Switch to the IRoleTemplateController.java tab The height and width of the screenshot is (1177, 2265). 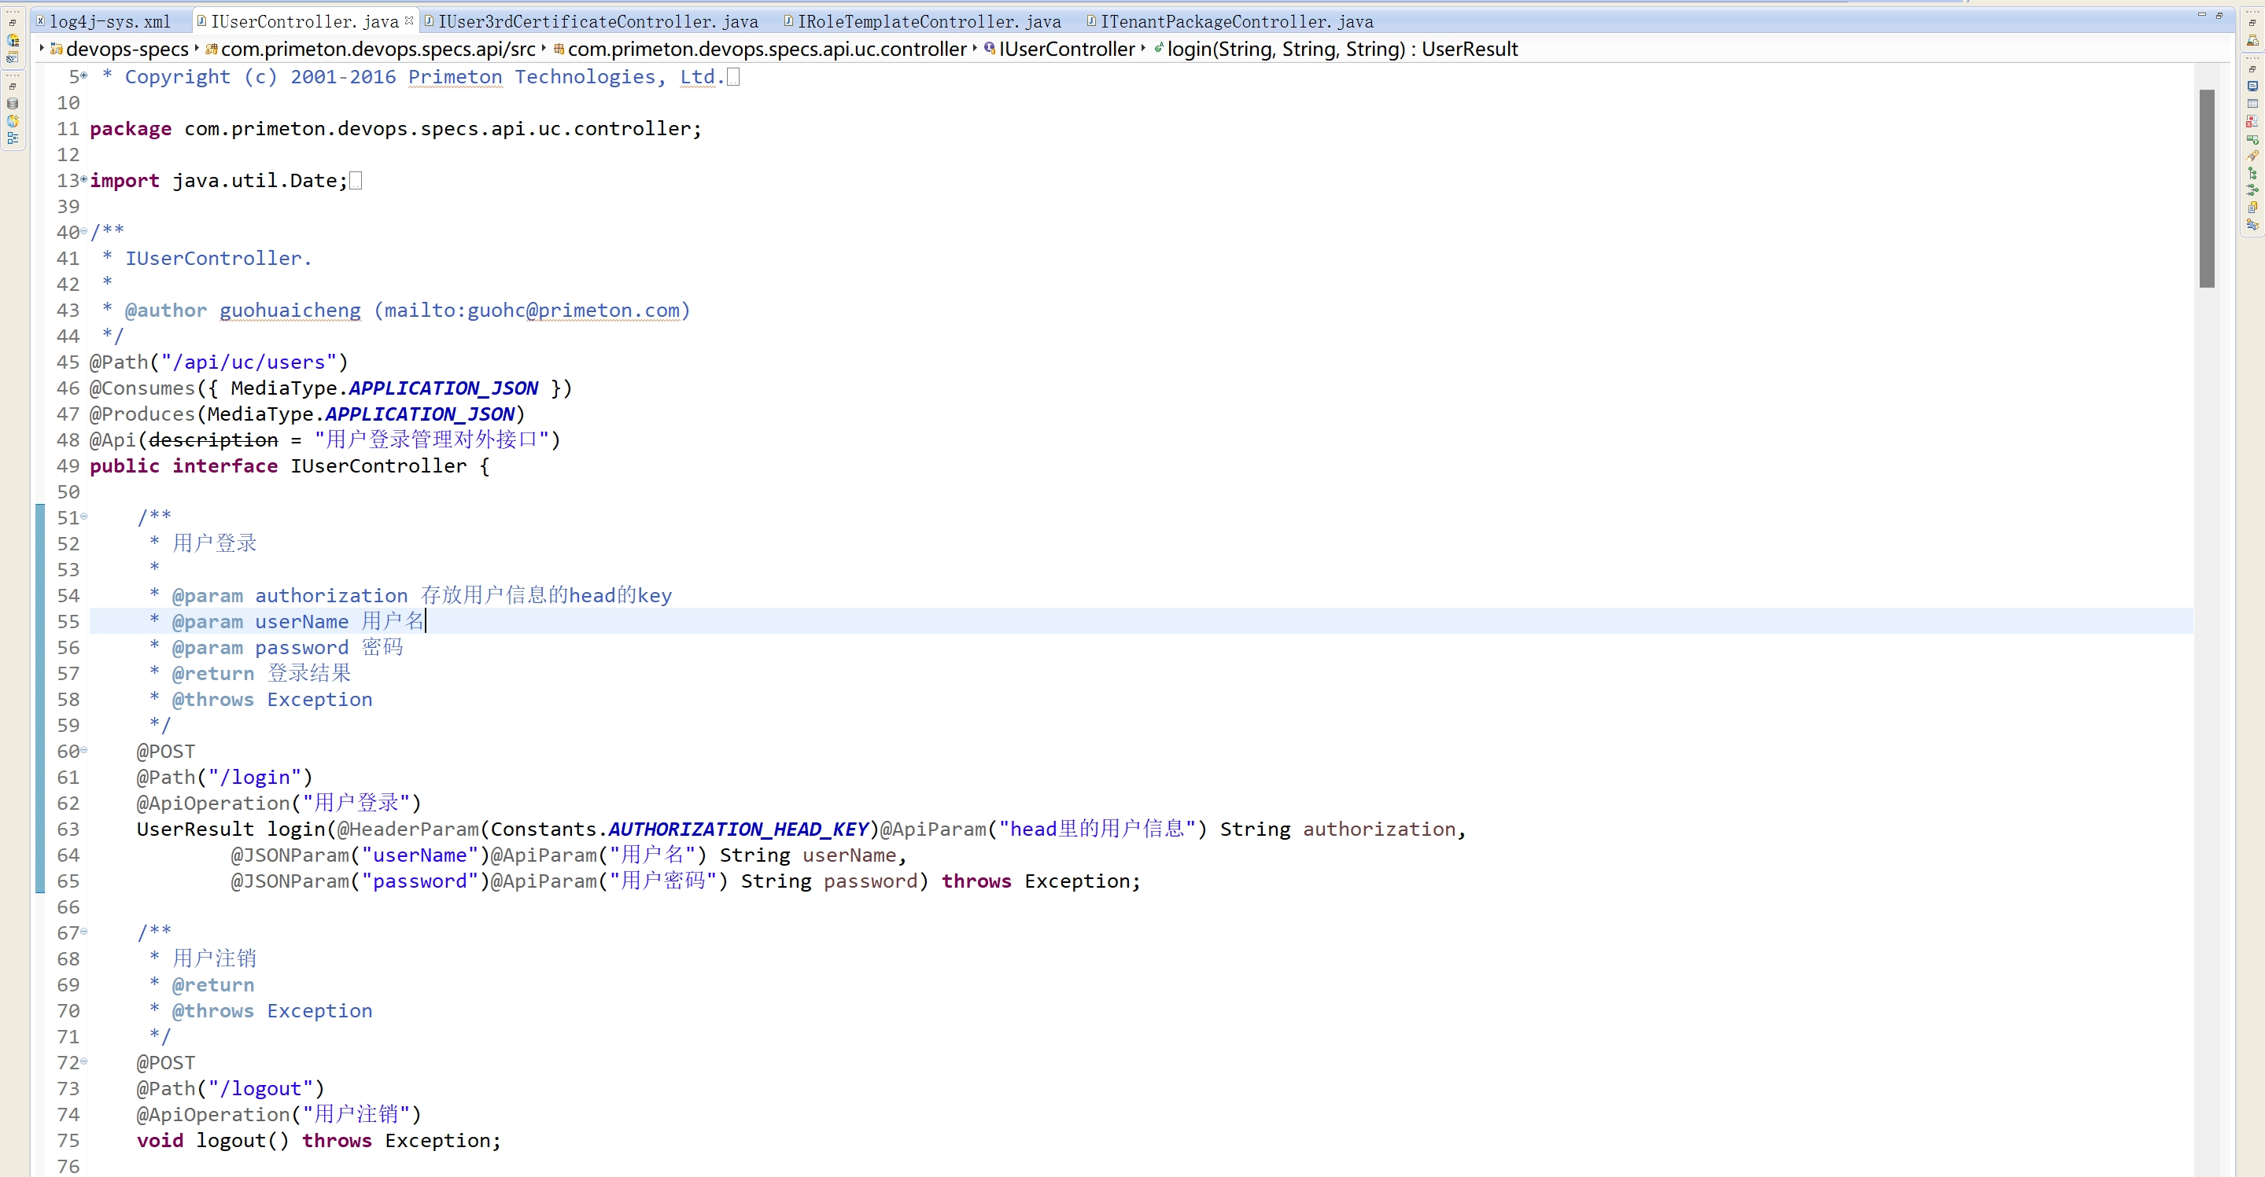pos(928,21)
